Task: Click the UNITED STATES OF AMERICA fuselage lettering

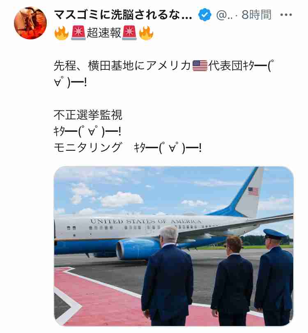Action: 146,221
